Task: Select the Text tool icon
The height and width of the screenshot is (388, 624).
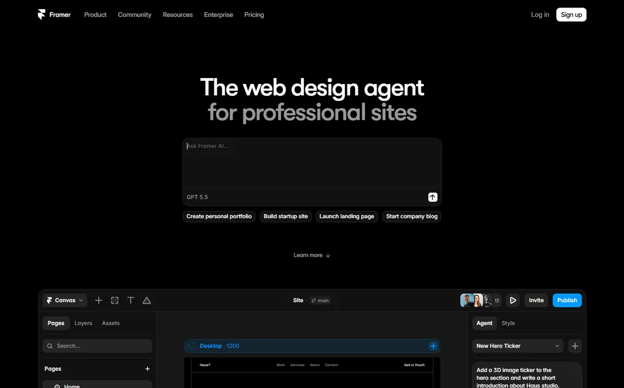Action: 131,301
